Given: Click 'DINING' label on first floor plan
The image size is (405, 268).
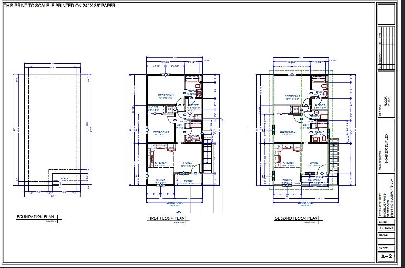Looking at the screenshot, I should pos(160,180).
